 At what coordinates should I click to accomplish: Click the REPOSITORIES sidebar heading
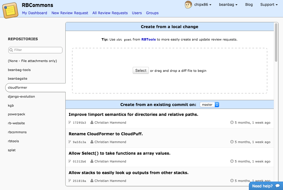coord(23,39)
